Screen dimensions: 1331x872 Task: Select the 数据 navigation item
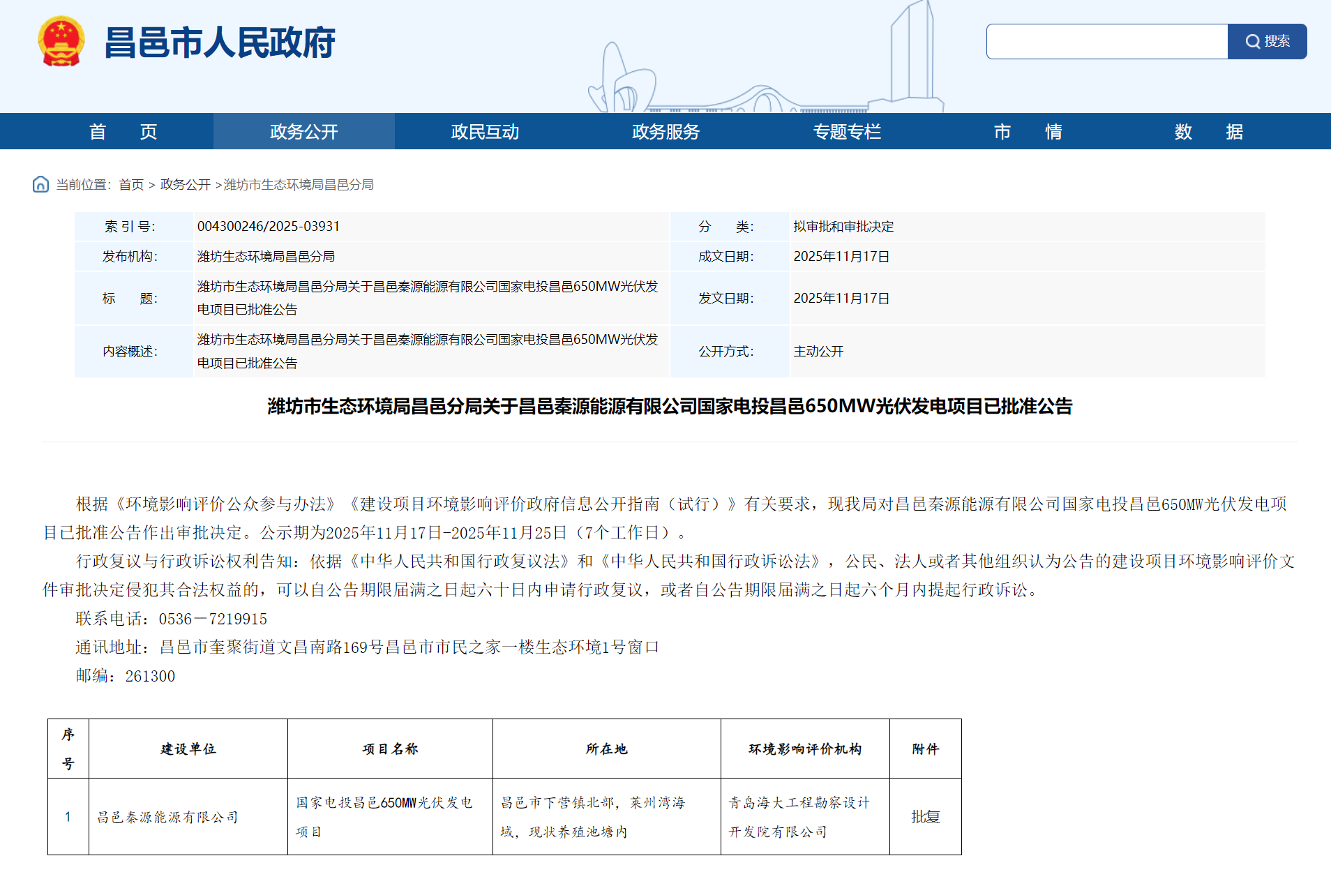coord(1208,132)
